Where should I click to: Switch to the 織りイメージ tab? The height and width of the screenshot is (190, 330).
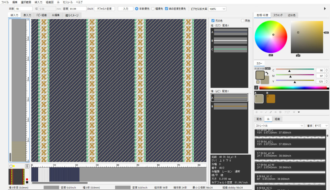point(72,15)
